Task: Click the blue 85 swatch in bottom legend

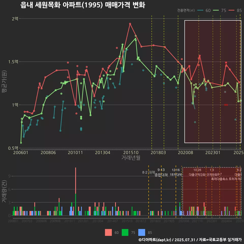Action: (142, 233)
